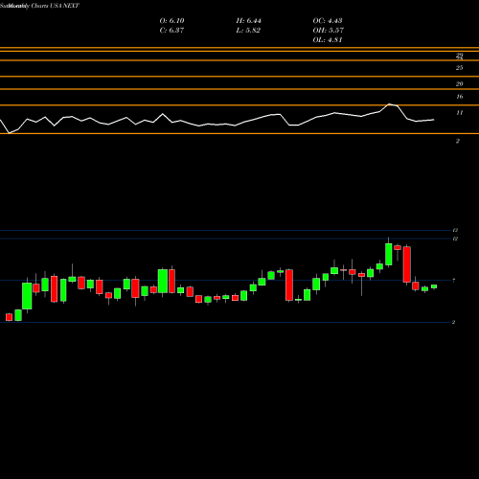This screenshot has width=479, height=479.
Task: Select the OH: 5.57 reading
Action: pos(329,31)
